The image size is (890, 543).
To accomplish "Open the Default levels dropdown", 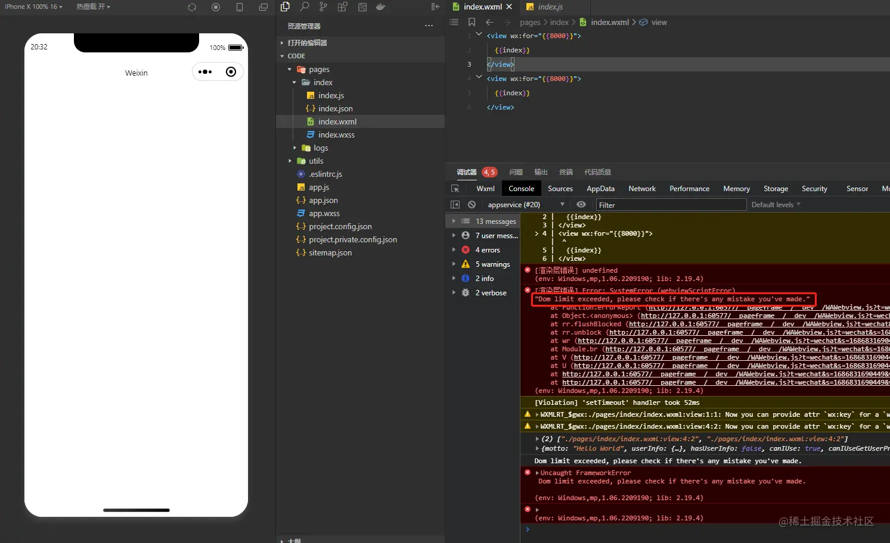I will (776, 204).
